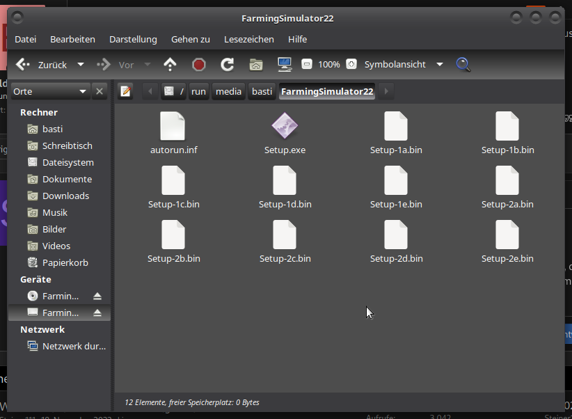Toggle the location text entry pencil icon
This screenshot has height=419, width=572.
125,91
